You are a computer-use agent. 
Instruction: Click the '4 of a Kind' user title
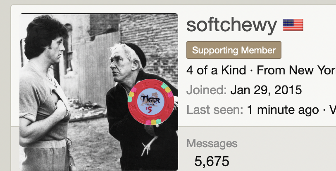pos(216,70)
